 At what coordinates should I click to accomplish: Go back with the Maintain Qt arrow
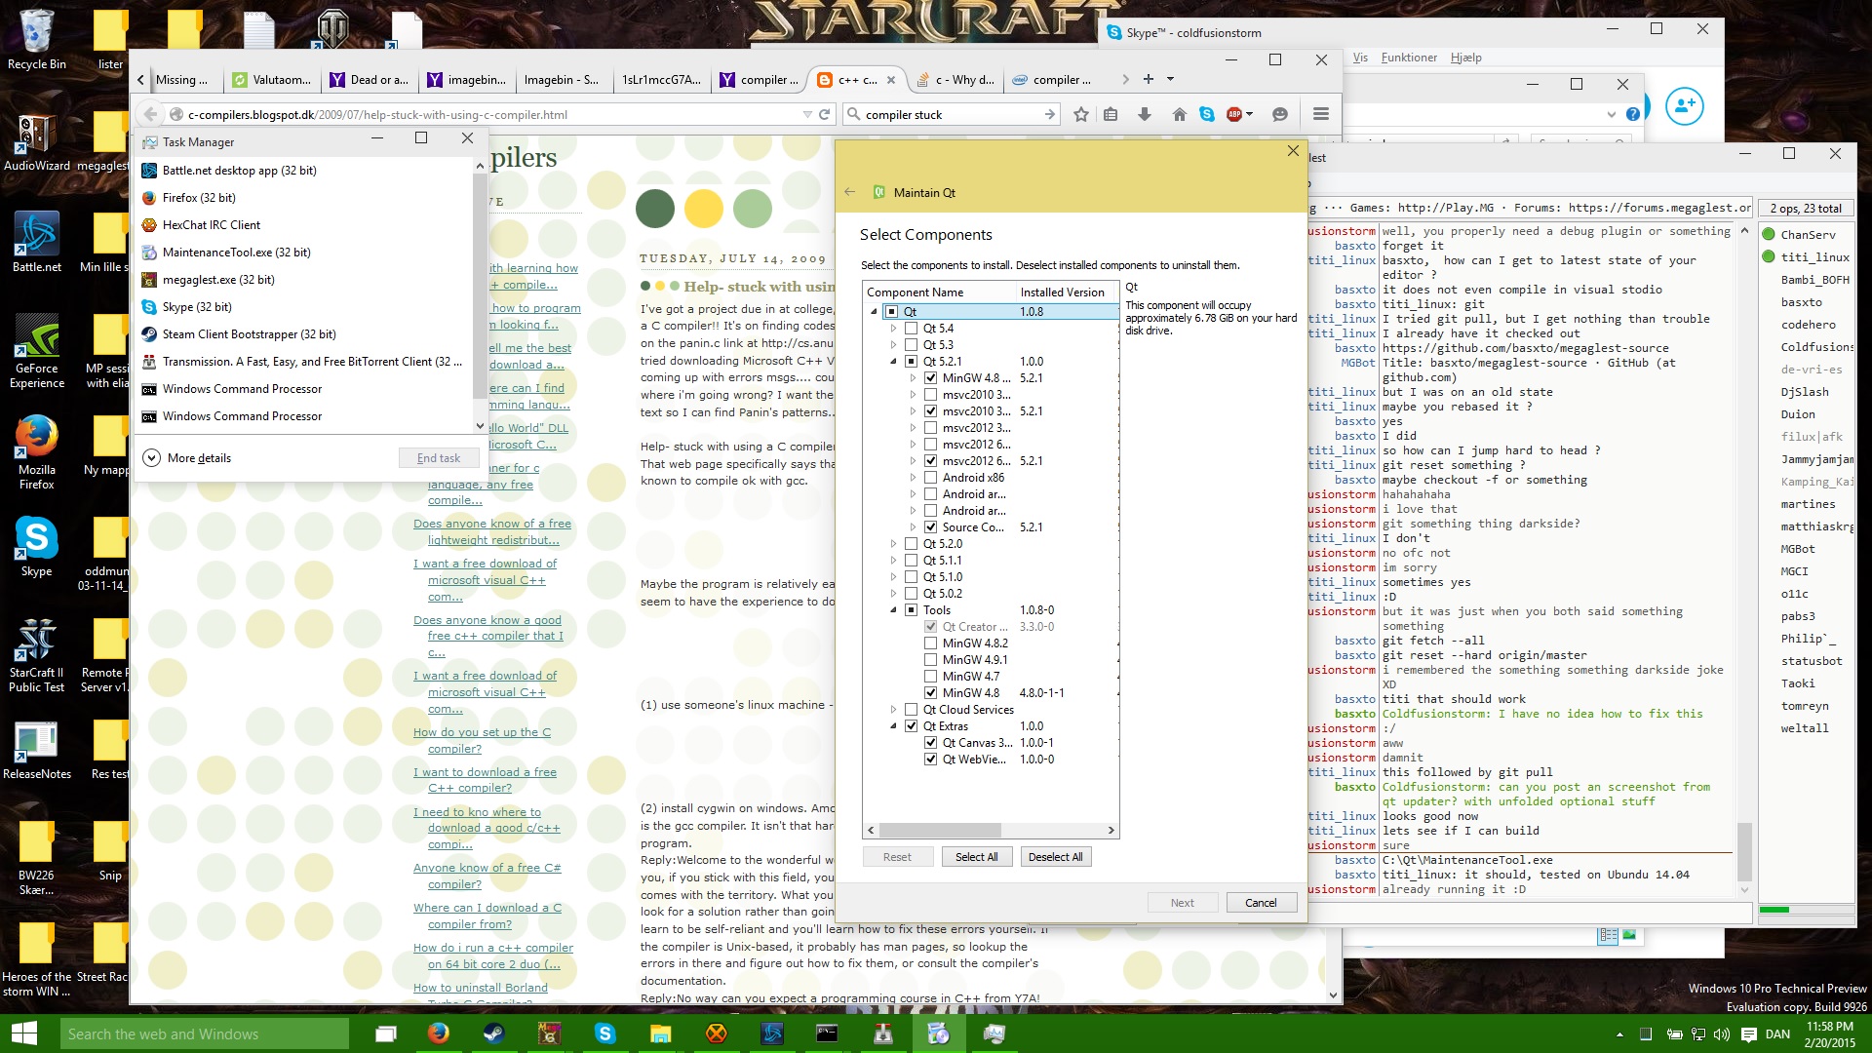[849, 192]
